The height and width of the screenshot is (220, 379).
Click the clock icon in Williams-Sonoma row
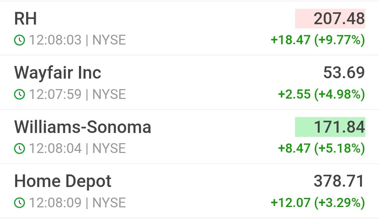pos(20,148)
